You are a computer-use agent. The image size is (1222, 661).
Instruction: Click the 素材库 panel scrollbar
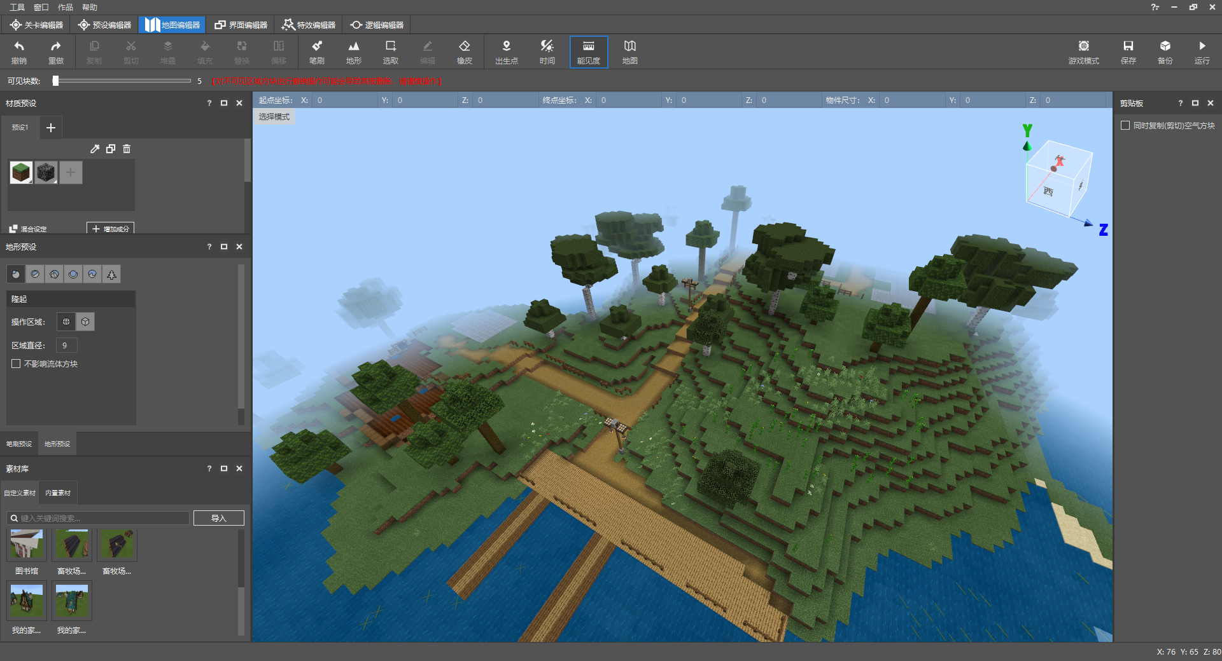point(241,558)
